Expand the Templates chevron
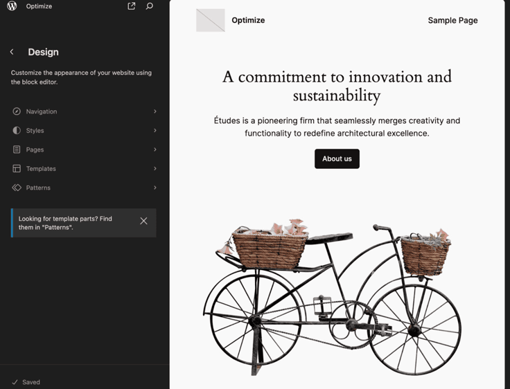This screenshot has height=389, width=510. coord(155,168)
